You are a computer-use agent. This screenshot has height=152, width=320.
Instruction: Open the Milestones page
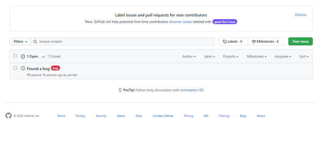[x=266, y=41]
